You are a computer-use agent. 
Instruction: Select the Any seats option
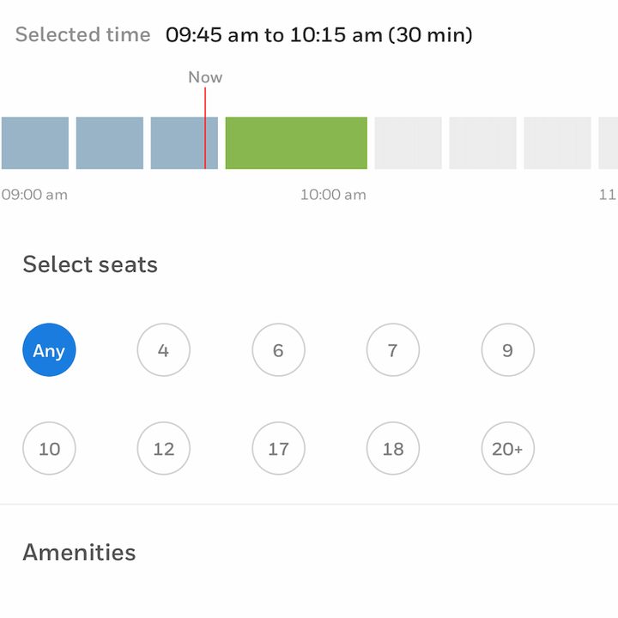49,349
